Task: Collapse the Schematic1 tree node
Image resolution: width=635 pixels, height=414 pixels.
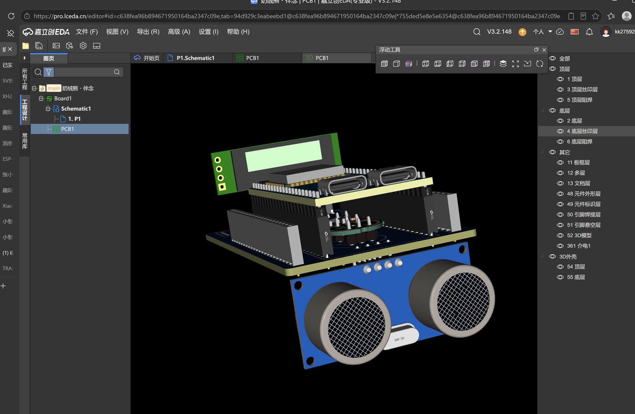Action: click(x=48, y=109)
